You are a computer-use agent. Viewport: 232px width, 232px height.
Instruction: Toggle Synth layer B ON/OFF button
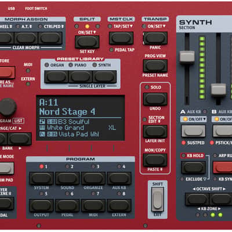tap(222, 131)
